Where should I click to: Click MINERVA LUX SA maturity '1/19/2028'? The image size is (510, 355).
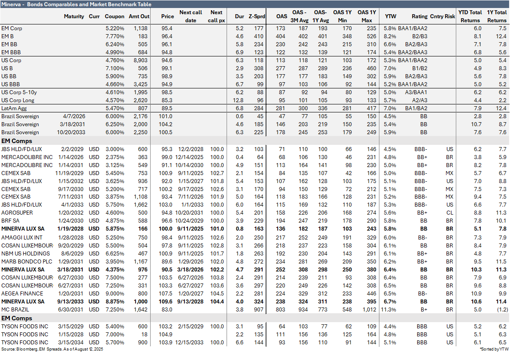pyautogui.click(x=70, y=229)
